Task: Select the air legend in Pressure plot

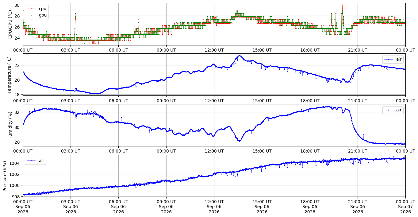Action: click(x=35, y=161)
